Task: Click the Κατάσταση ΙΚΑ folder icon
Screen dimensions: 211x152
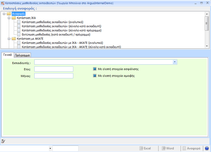Action: click(x=14, y=18)
